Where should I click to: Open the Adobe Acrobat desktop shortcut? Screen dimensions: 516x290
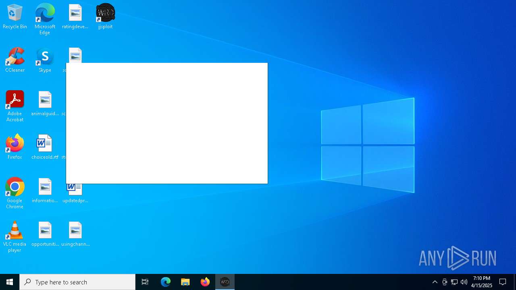15,106
